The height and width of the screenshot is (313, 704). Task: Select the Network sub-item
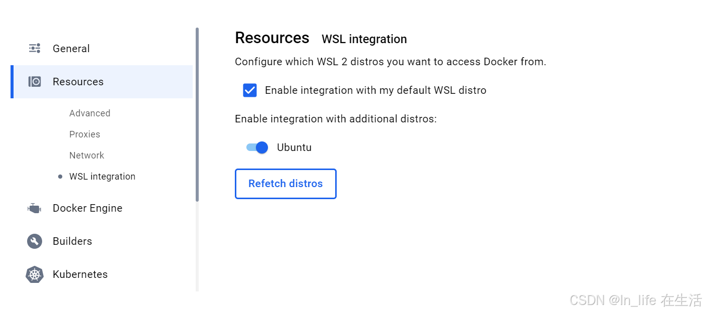point(87,155)
